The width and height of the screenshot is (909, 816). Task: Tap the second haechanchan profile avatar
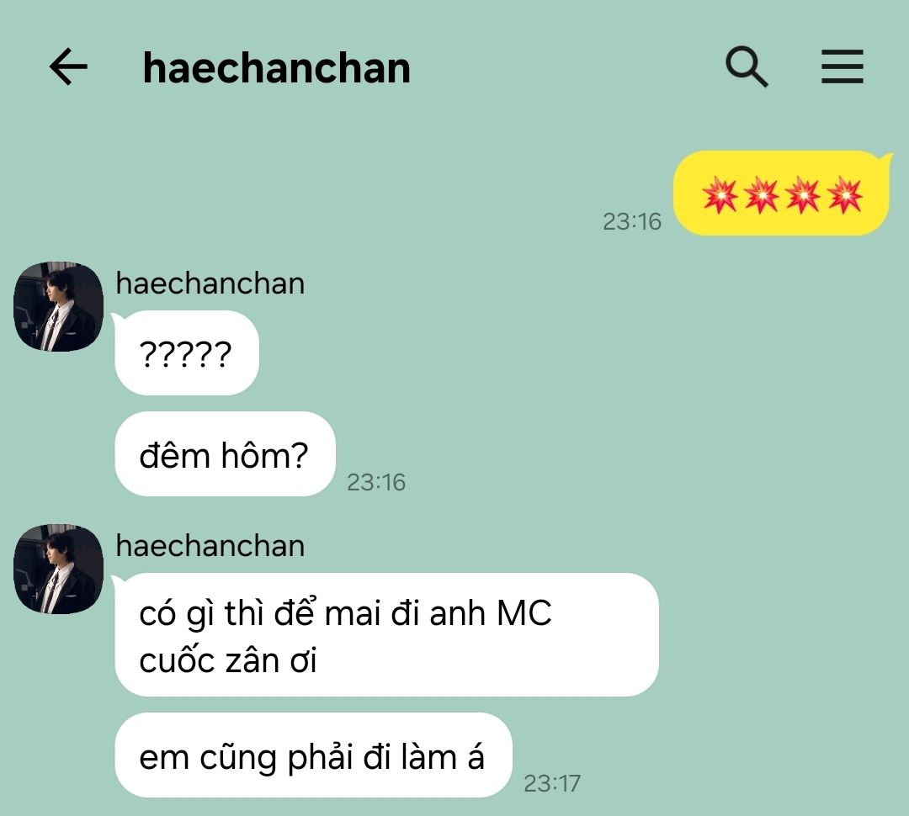tap(59, 570)
